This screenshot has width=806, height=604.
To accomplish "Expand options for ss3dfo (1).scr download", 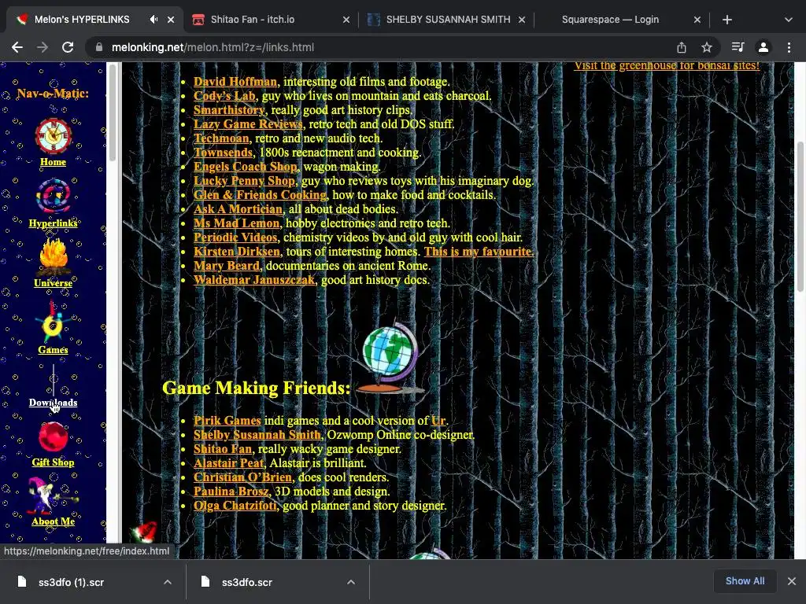I will [168, 582].
